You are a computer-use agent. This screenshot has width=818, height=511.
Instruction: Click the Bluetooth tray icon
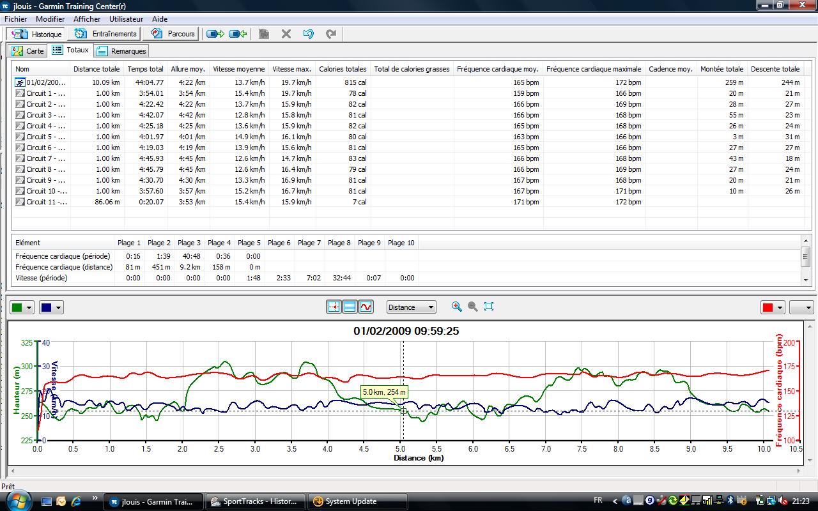[730, 501]
